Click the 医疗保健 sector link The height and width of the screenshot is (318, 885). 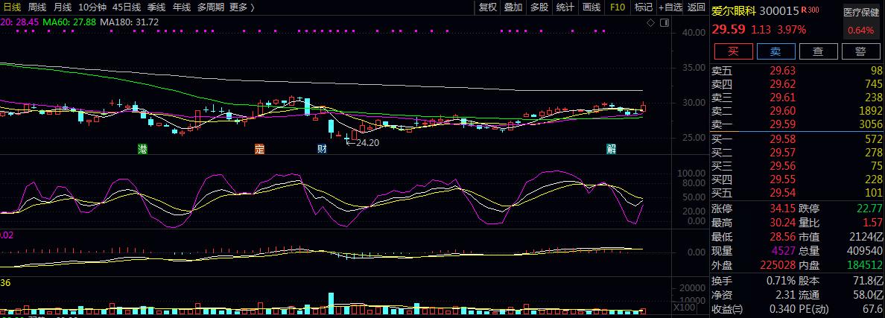pos(861,13)
